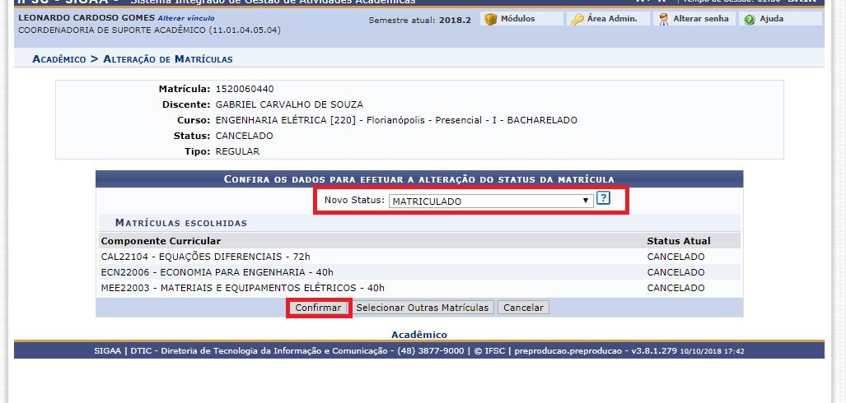
Task: Click the Acadêmico link above the footer
Action: 418,335
